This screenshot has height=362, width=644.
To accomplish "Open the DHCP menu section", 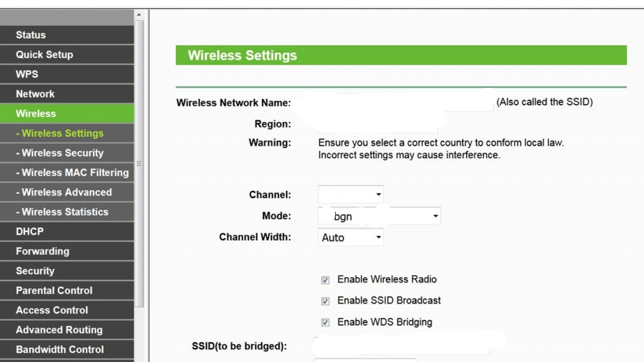I will [67, 231].
